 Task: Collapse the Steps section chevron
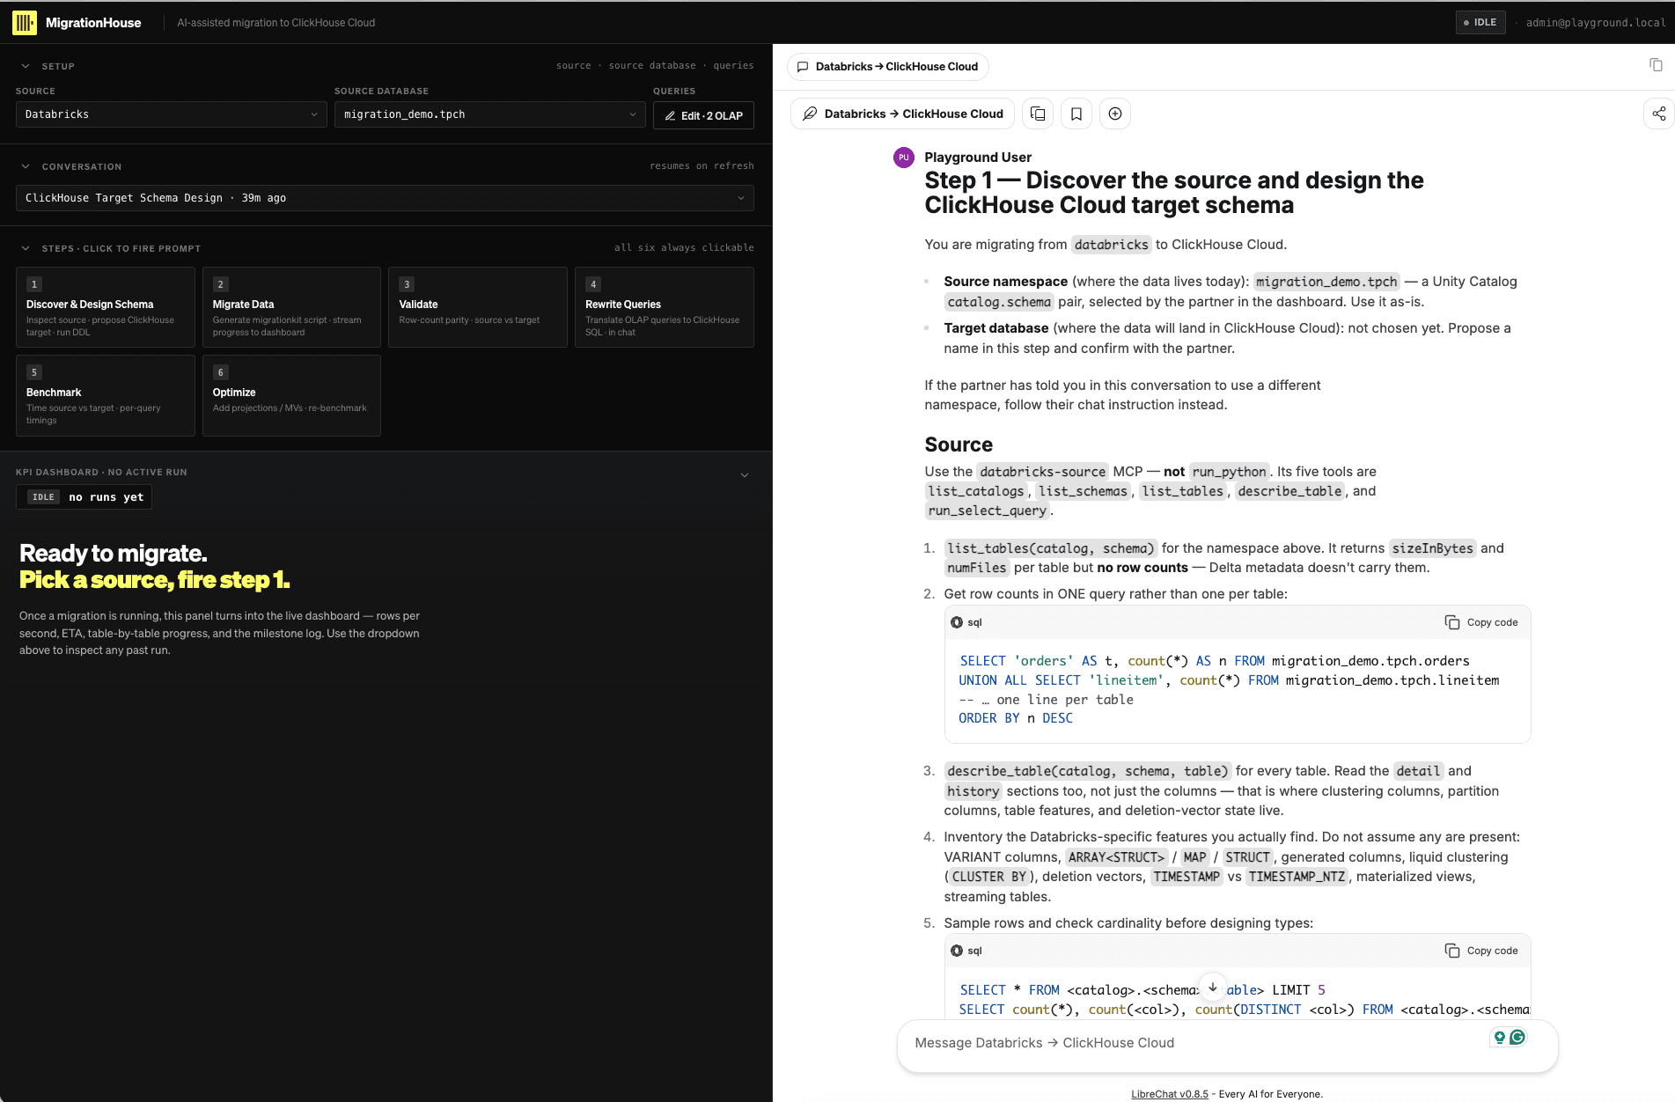pyautogui.click(x=26, y=248)
